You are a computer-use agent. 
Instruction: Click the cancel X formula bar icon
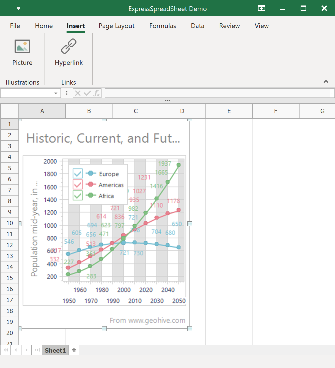(x=78, y=93)
